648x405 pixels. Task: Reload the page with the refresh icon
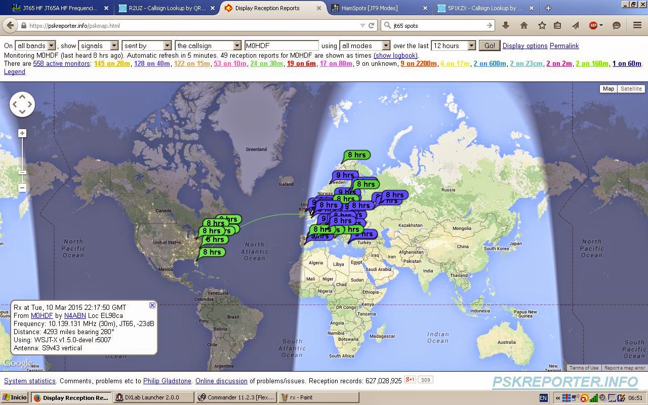click(x=372, y=25)
